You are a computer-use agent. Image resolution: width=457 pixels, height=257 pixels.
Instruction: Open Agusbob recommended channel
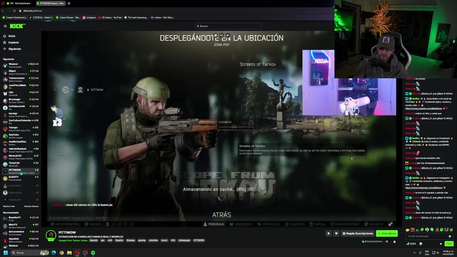[x=21, y=240]
